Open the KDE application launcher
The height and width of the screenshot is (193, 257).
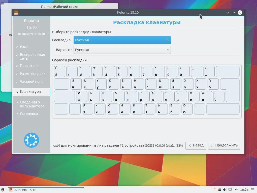point(3,190)
